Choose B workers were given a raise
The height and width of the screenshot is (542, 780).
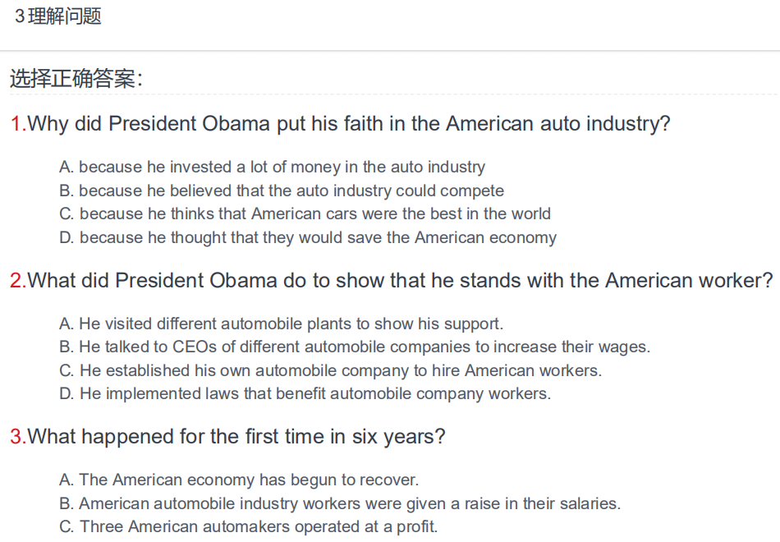(340, 503)
